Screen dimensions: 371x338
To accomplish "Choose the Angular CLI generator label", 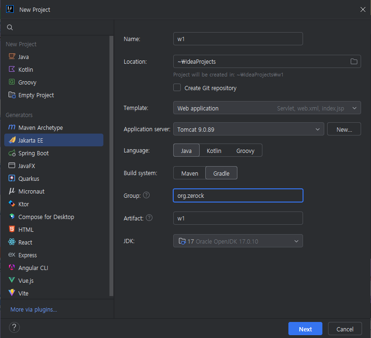I will coord(33,268).
